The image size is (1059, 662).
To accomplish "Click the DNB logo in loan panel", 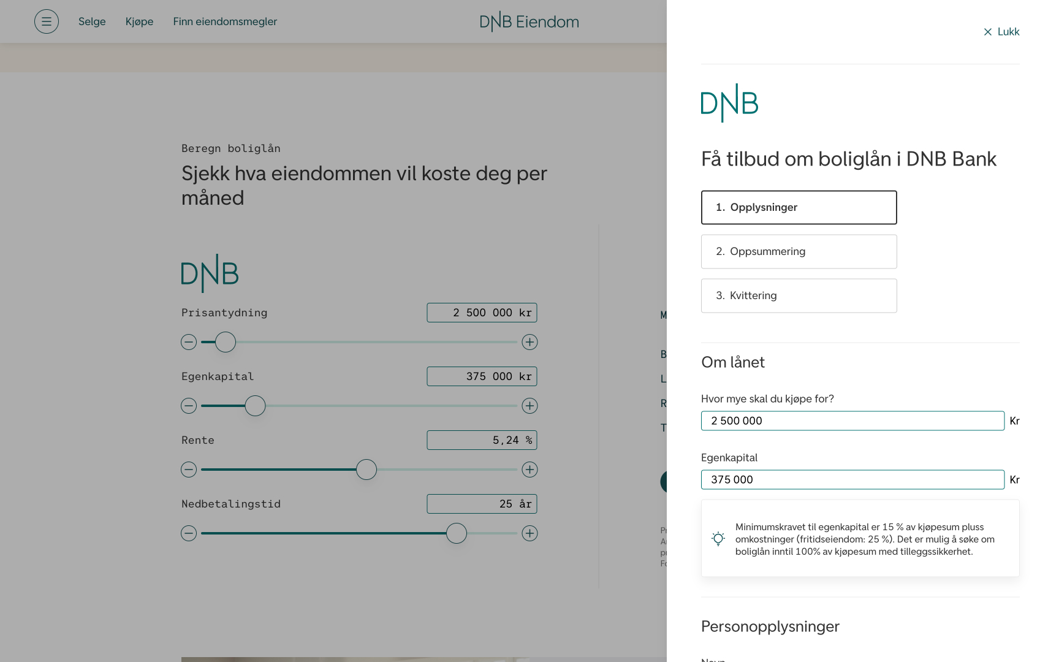I will point(729,103).
